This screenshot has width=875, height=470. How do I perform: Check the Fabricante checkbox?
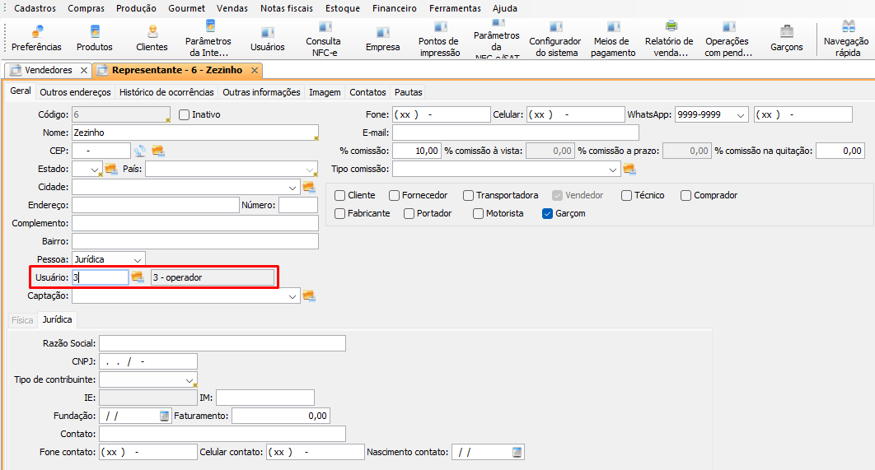pyautogui.click(x=339, y=213)
